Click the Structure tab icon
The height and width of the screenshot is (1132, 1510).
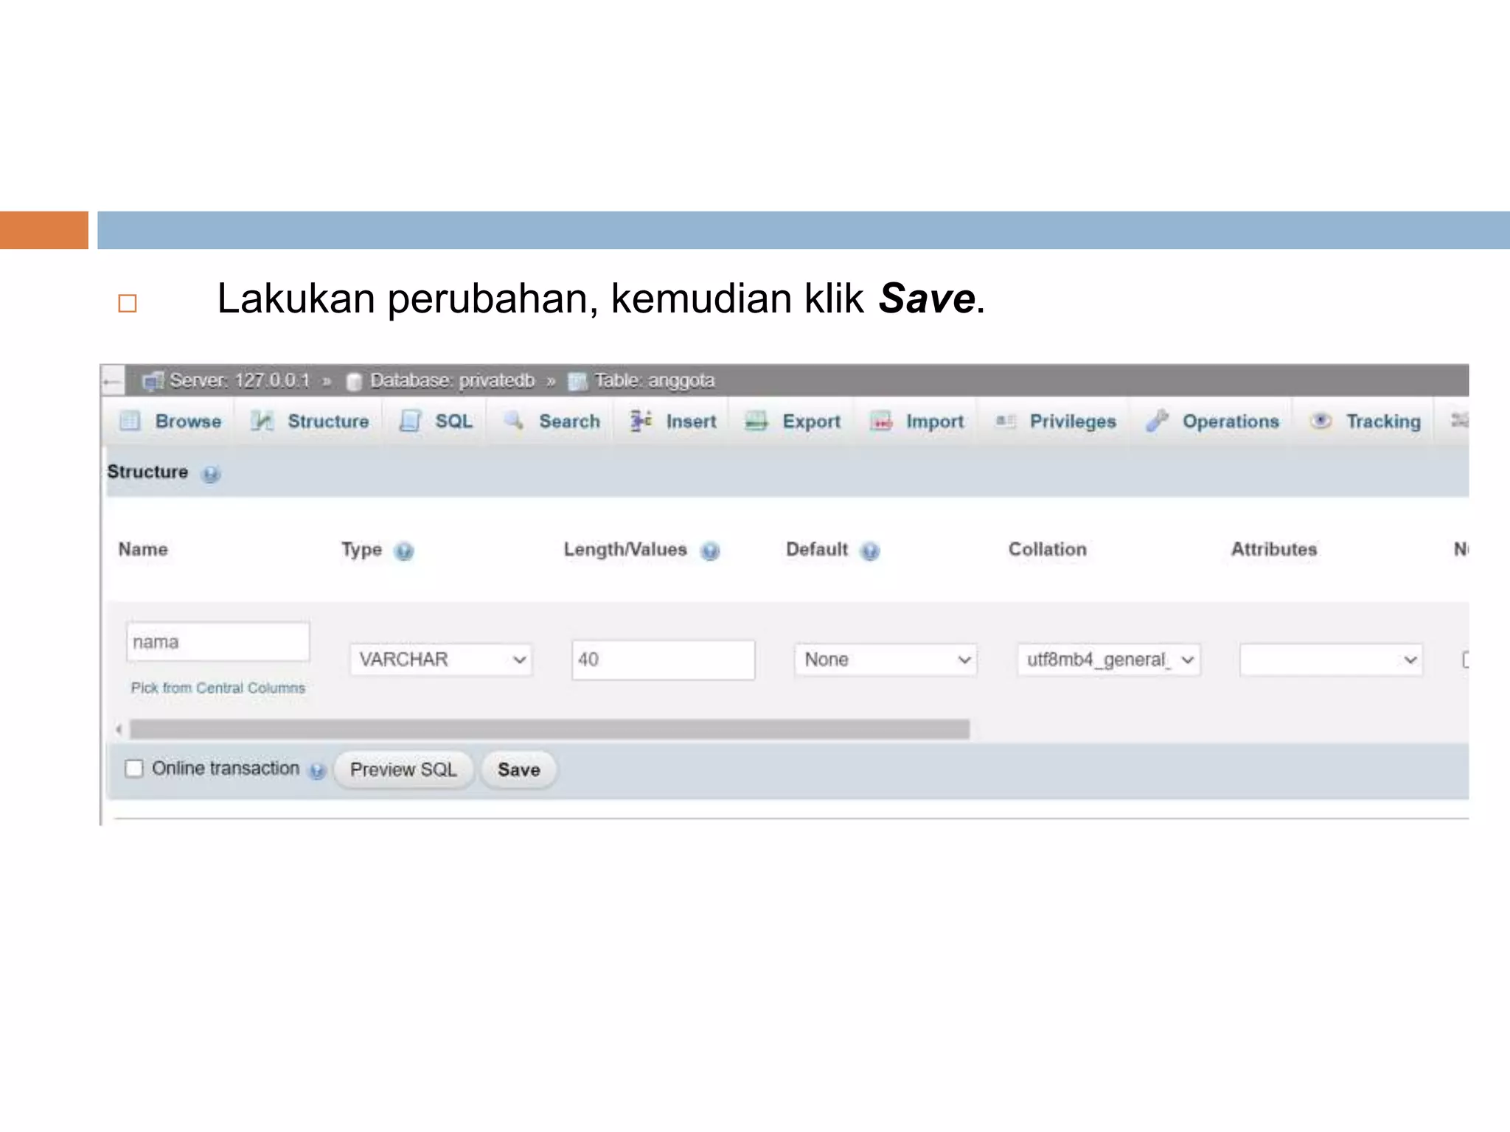point(262,421)
